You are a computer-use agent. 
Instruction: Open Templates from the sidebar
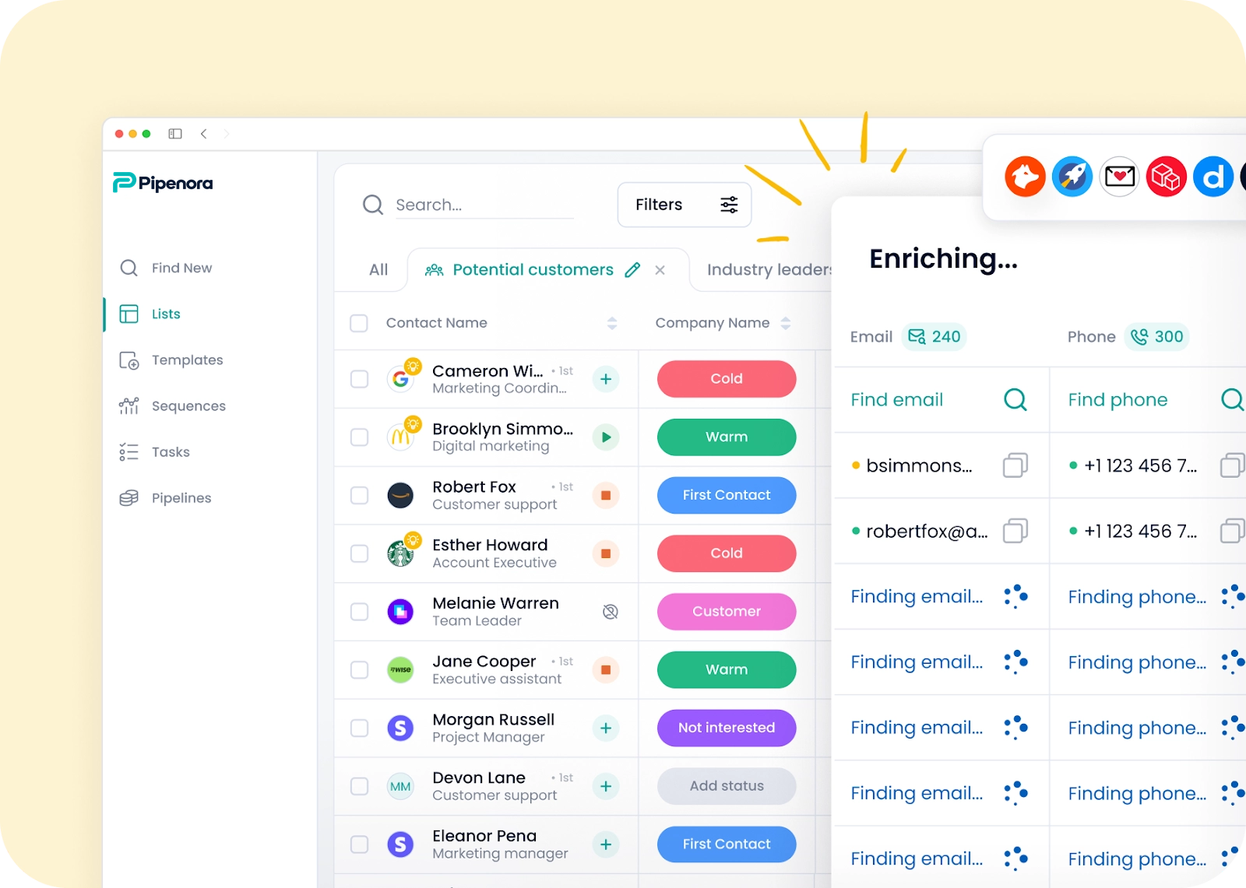click(x=171, y=360)
